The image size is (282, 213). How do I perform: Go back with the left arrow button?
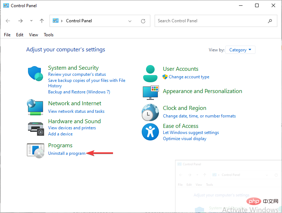pos(8,21)
